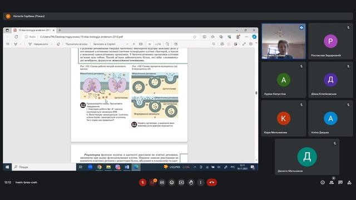Open Windows Start menu
356x200 pixels.
(x=7, y=167)
